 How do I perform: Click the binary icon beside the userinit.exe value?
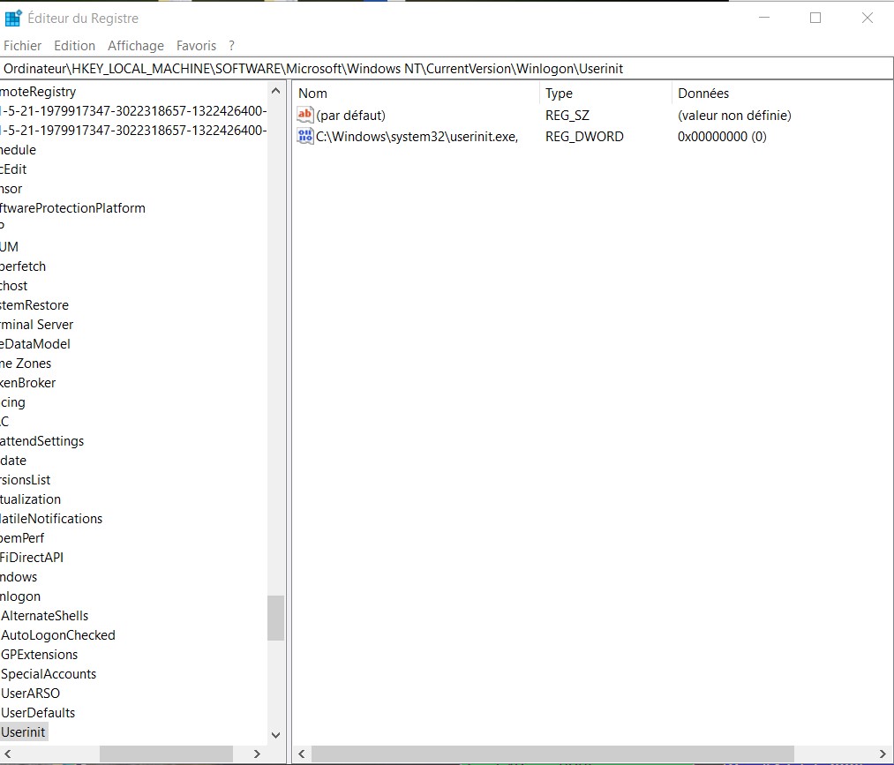click(x=305, y=136)
